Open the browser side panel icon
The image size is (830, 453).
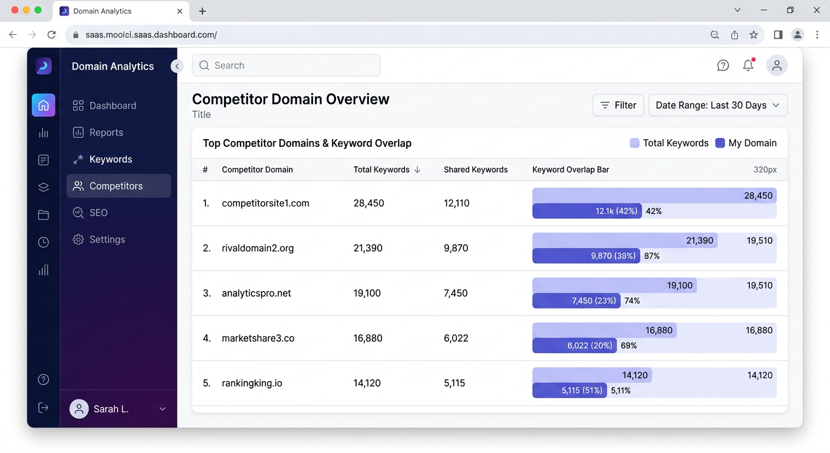click(x=778, y=35)
